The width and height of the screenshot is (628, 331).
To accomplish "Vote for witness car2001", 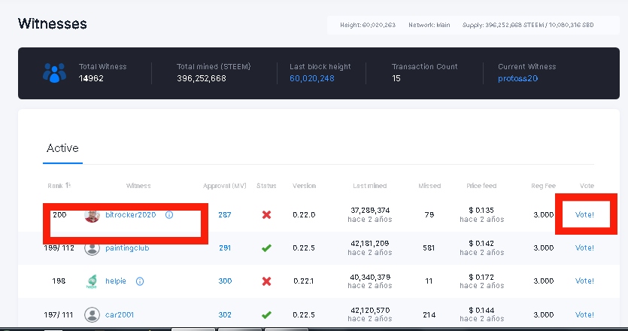I will coord(584,315).
